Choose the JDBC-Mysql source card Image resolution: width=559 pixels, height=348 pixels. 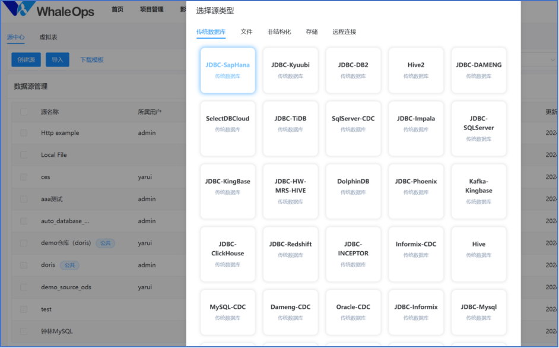(478, 312)
